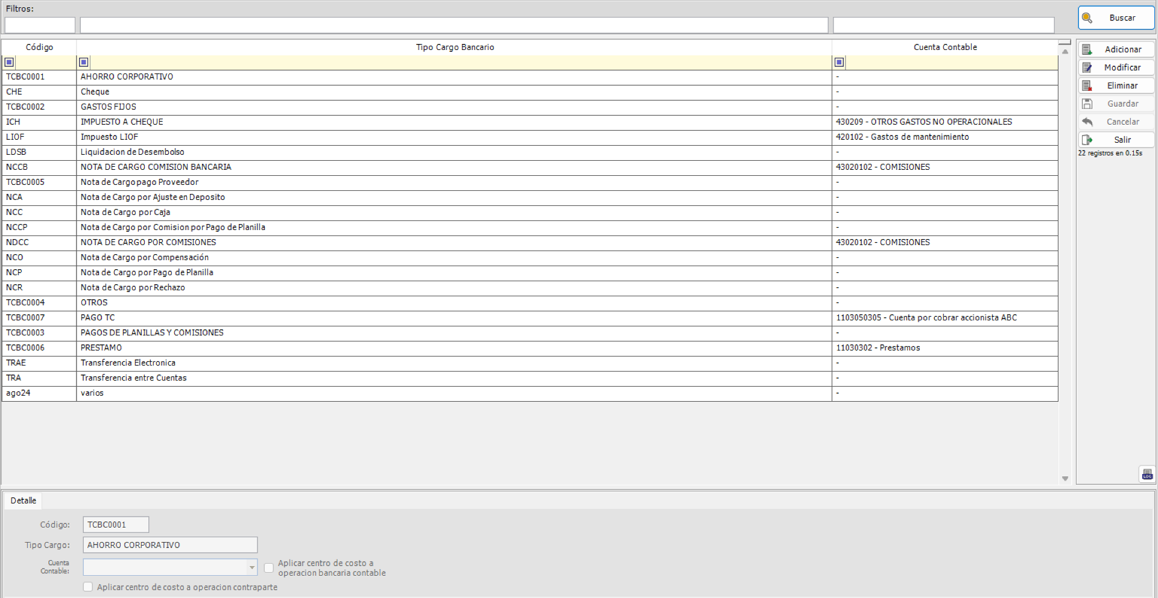Click the Tipo Cargo Bancario filter input field
Viewport: 1158px width, 598px height.
click(x=422, y=61)
